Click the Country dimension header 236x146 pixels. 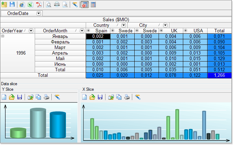(x=107, y=25)
